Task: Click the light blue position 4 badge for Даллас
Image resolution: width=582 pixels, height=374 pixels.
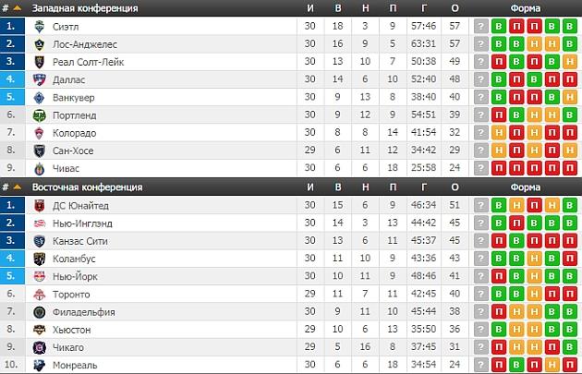Action: (11, 79)
